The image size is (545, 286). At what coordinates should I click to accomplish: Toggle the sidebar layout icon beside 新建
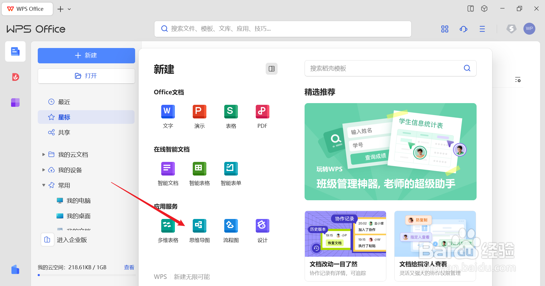pos(272,69)
